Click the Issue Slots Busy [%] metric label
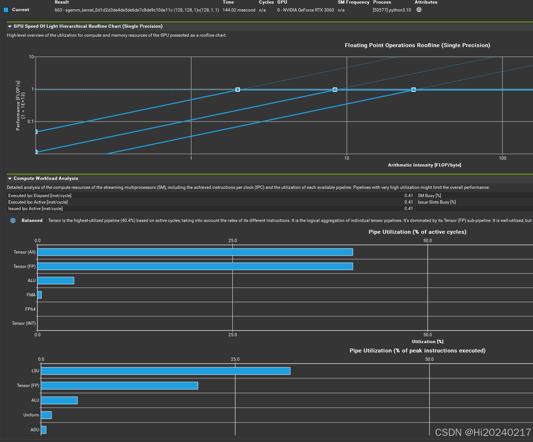This screenshot has width=533, height=442. point(437,202)
